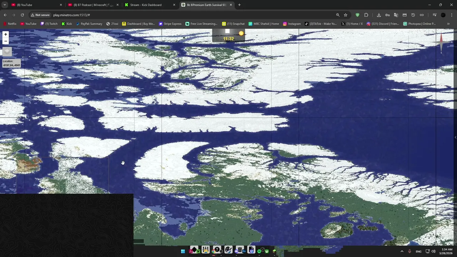Open the Free Live Streaming bookmark
Viewport: 457px width, 257px height.
click(201, 24)
